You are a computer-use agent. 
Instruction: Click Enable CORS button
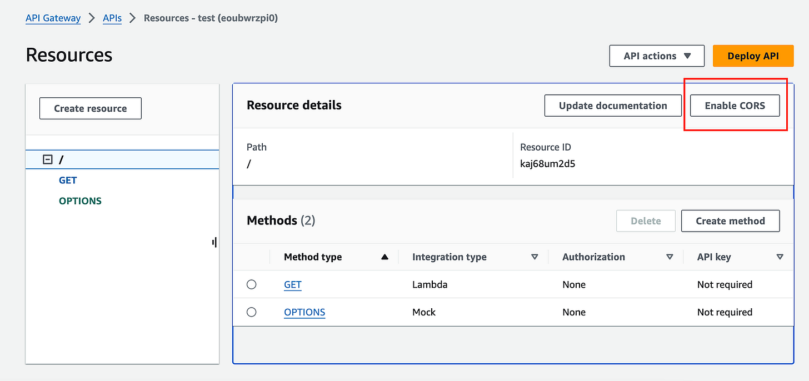pyautogui.click(x=735, y=106)
